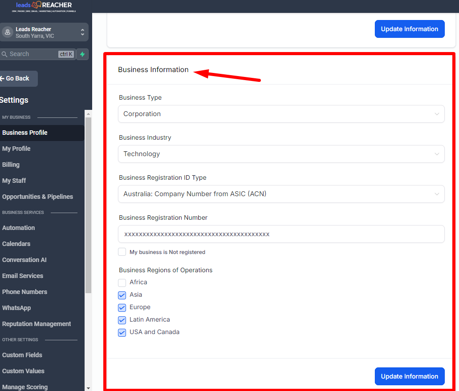
Task: Click the ctrl K shortcut badge
Action: [x=66, y=54]
